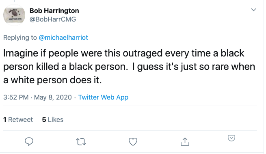The width and height of the screenshot is (266, 154).
Task: Open the share tweet icon
Action: [x=185, y=141]
